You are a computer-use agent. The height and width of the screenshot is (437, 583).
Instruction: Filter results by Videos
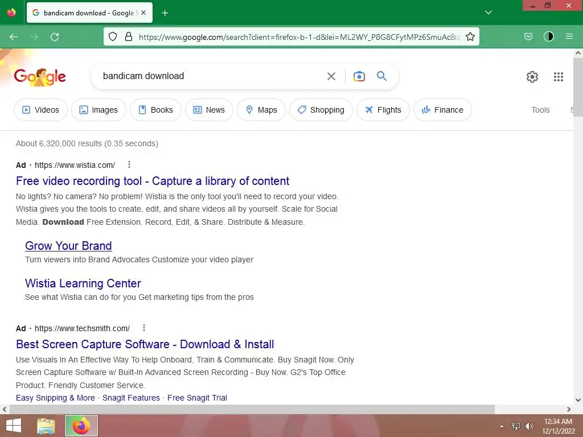(40, 110)
